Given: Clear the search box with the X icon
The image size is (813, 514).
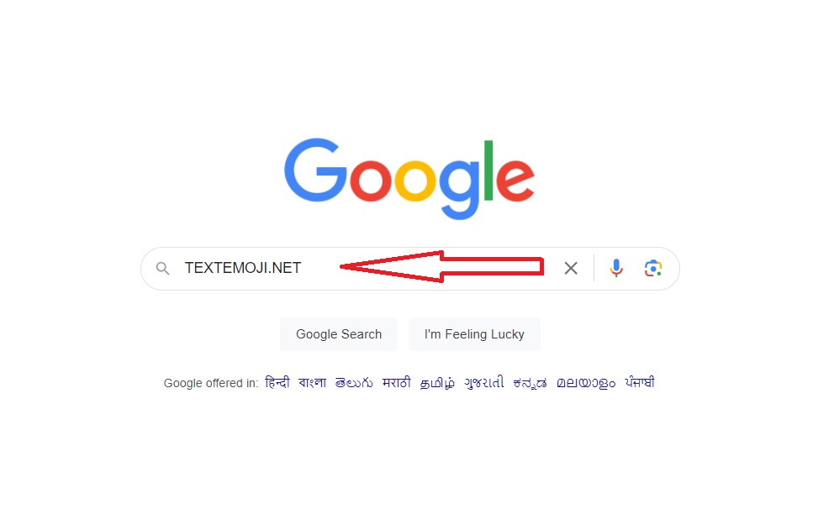Looking at the screenshot, I should pos(571,268).
